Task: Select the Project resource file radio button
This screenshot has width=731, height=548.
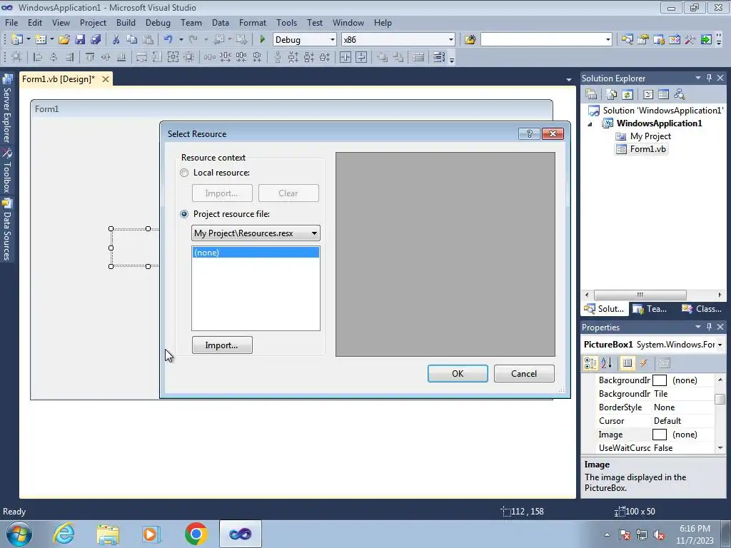Action: coord(184,214)
